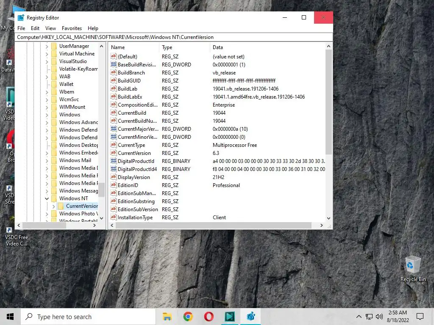Show hidden system tray icons
The width and height of the screenshot is (434, 325).
359,317
